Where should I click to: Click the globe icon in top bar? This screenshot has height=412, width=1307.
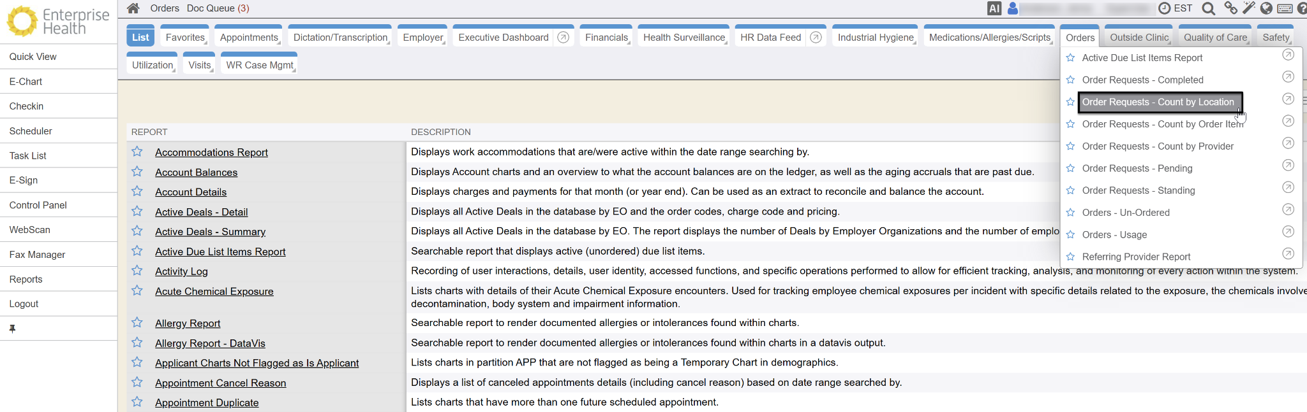1266,8
